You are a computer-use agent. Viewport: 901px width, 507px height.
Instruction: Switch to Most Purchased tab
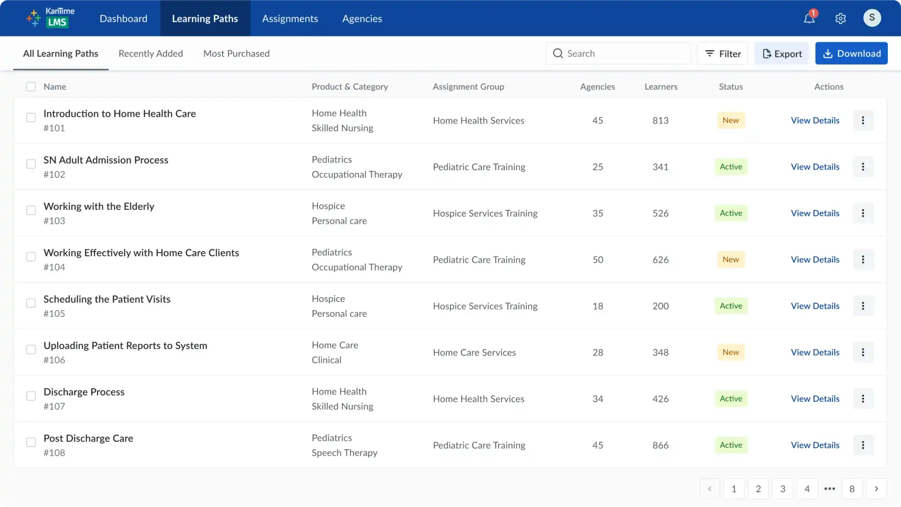coord(237,54)
